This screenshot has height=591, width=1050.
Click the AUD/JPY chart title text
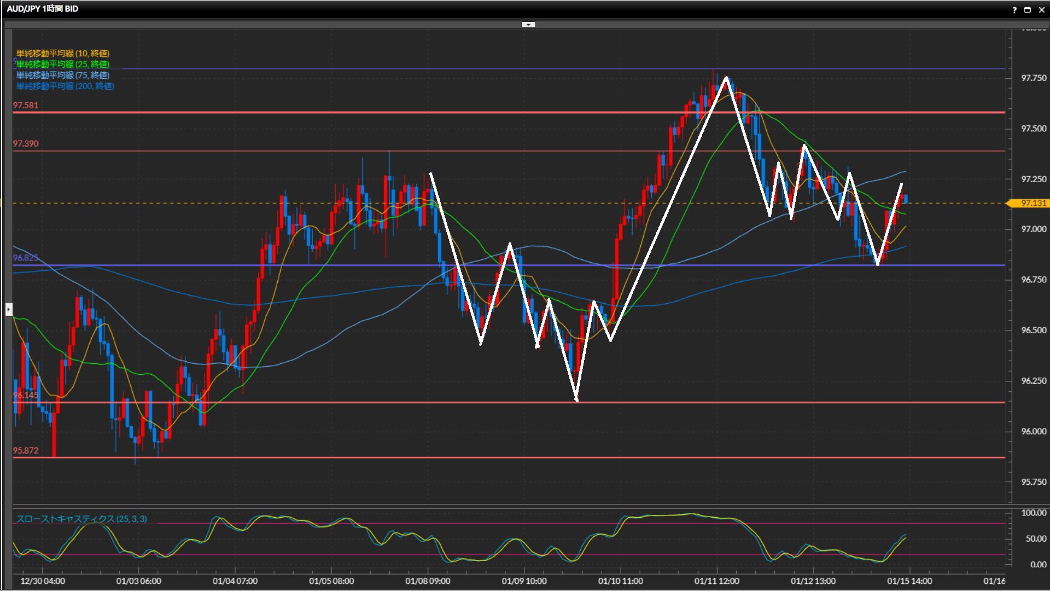(x=43, y=9)
